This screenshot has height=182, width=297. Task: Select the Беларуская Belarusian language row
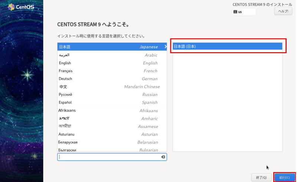tap(112, 142)
